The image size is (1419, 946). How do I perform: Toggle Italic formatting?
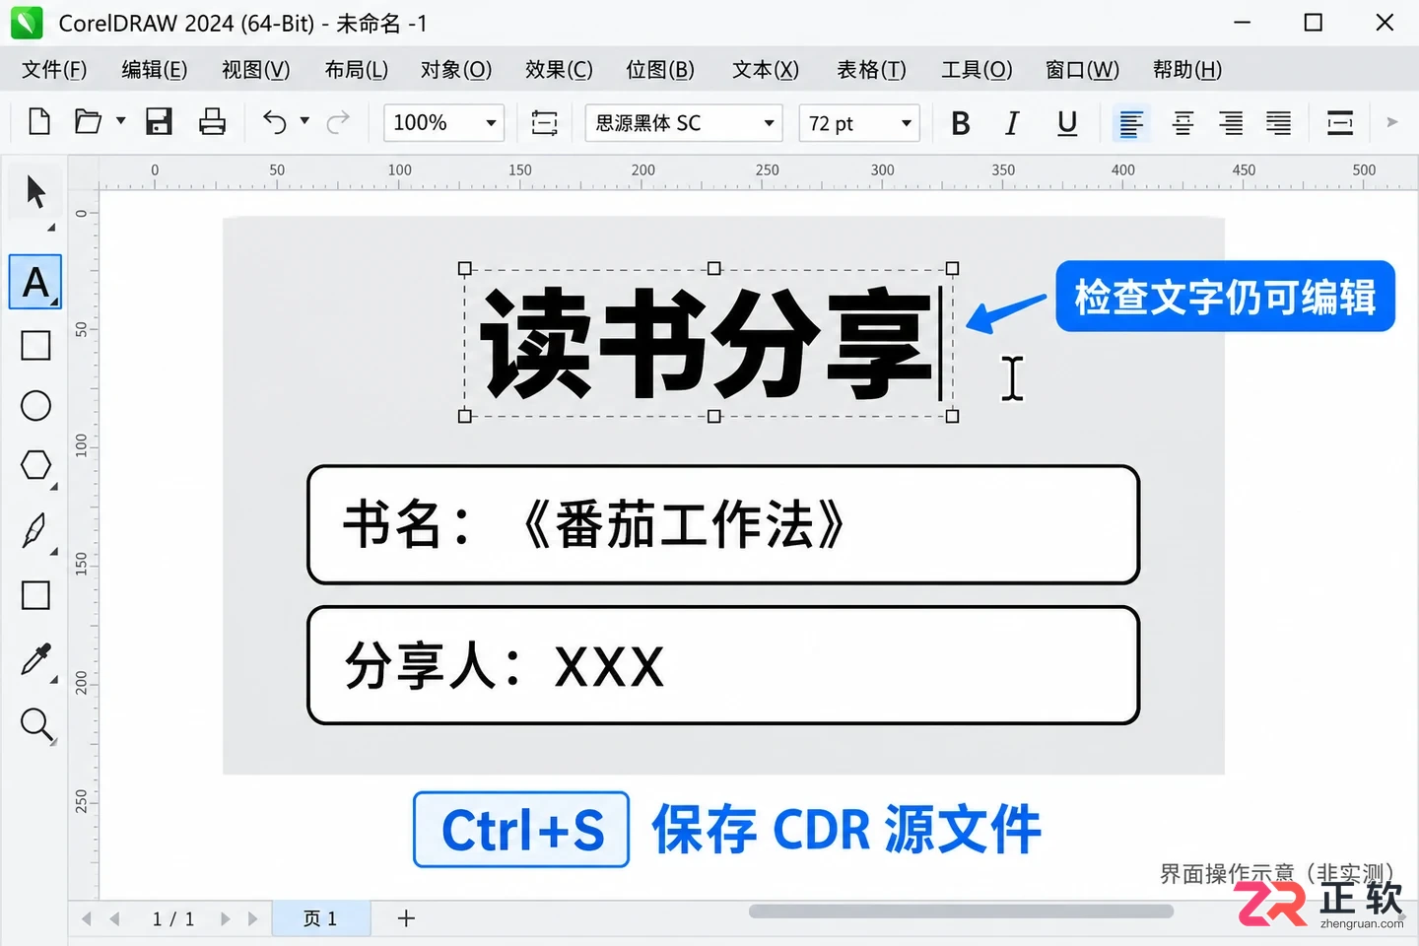coord(1012,123)
